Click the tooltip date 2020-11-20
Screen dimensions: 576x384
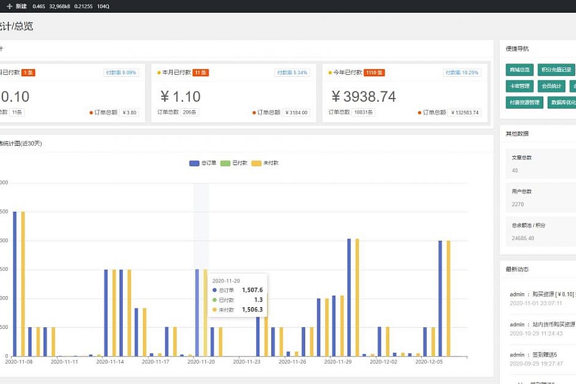click(226, 281)
